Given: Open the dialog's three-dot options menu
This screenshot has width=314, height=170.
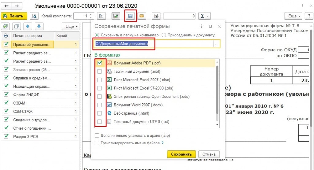Looking at the screenshot, I should point(201,26).
